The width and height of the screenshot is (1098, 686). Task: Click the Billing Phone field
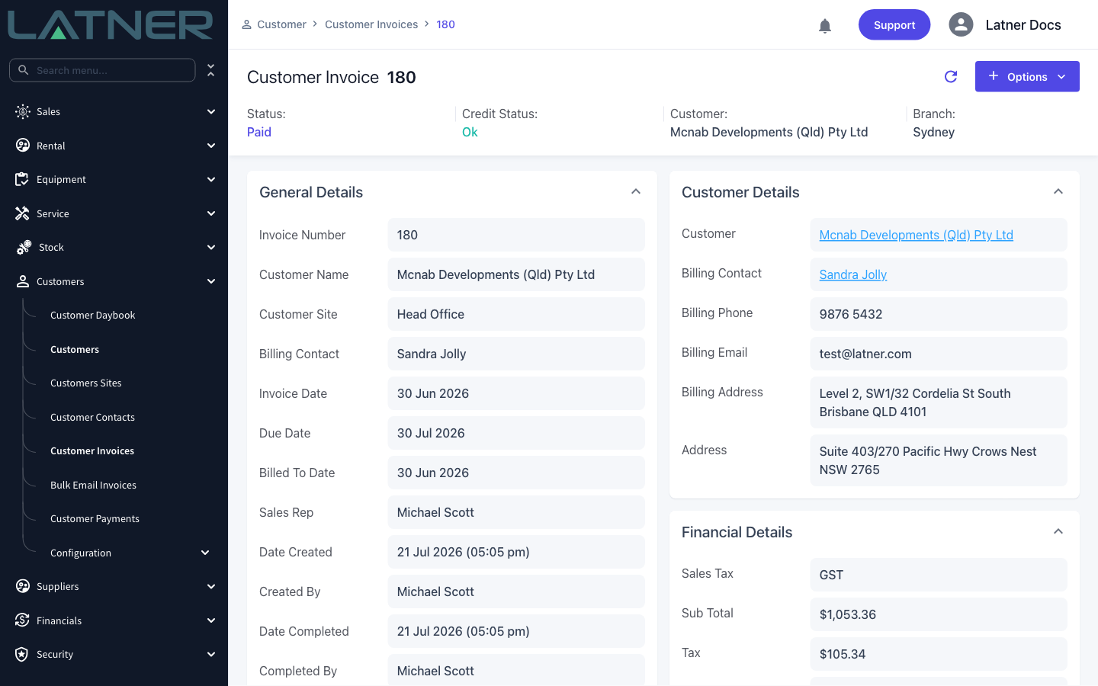coord(939,314)
